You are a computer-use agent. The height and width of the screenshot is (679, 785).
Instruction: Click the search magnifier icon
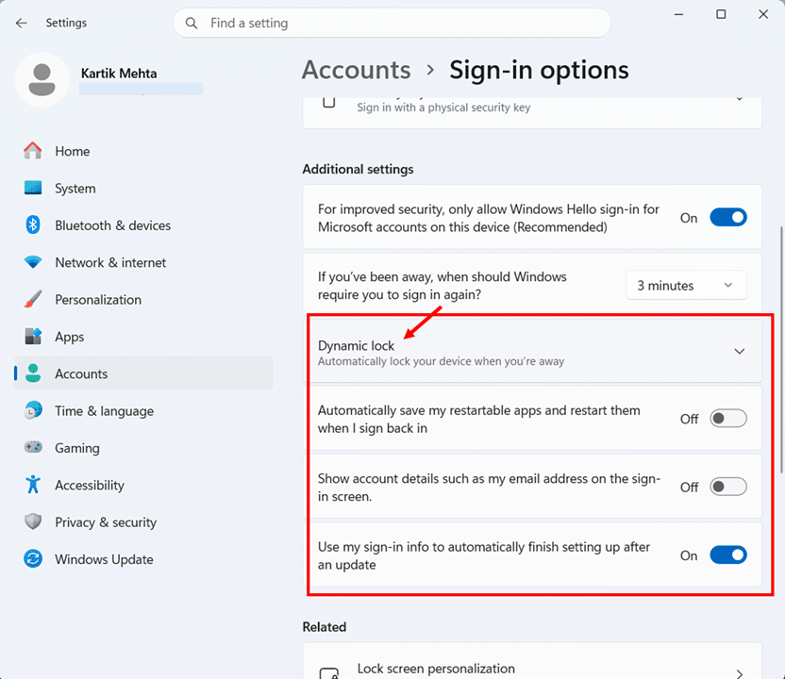click(x=192, y=23)
